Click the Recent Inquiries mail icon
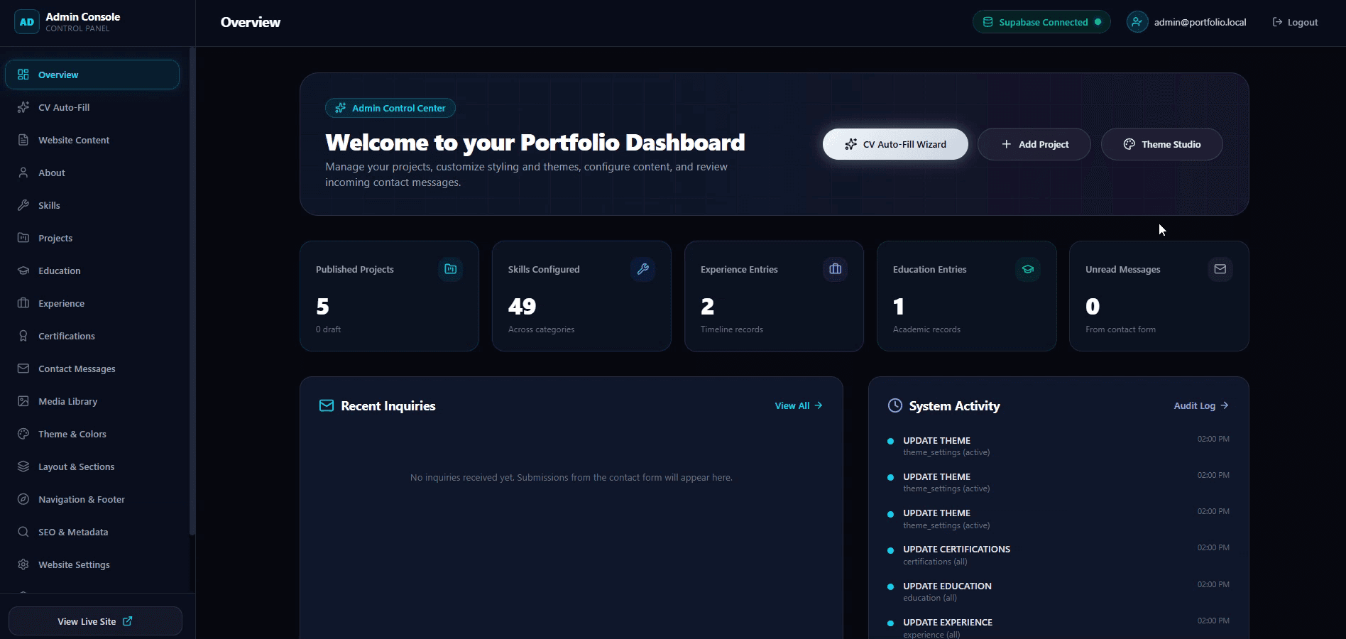This screenshot has width=1346, height=639. 327,405
